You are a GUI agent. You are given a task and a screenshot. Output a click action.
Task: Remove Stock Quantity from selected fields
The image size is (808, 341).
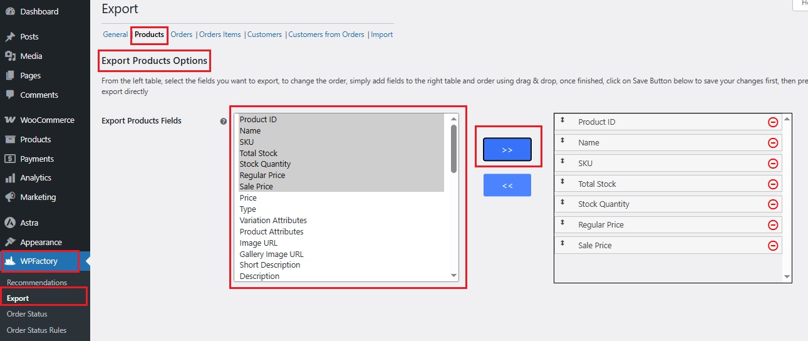click(x=773, y=204)
